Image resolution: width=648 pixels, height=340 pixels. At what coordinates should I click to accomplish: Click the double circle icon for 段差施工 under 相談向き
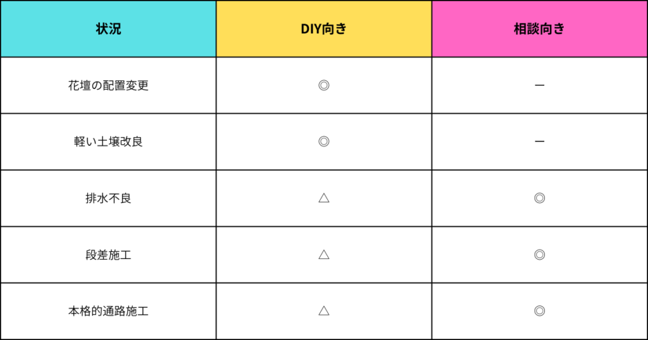tap(539, 254)
